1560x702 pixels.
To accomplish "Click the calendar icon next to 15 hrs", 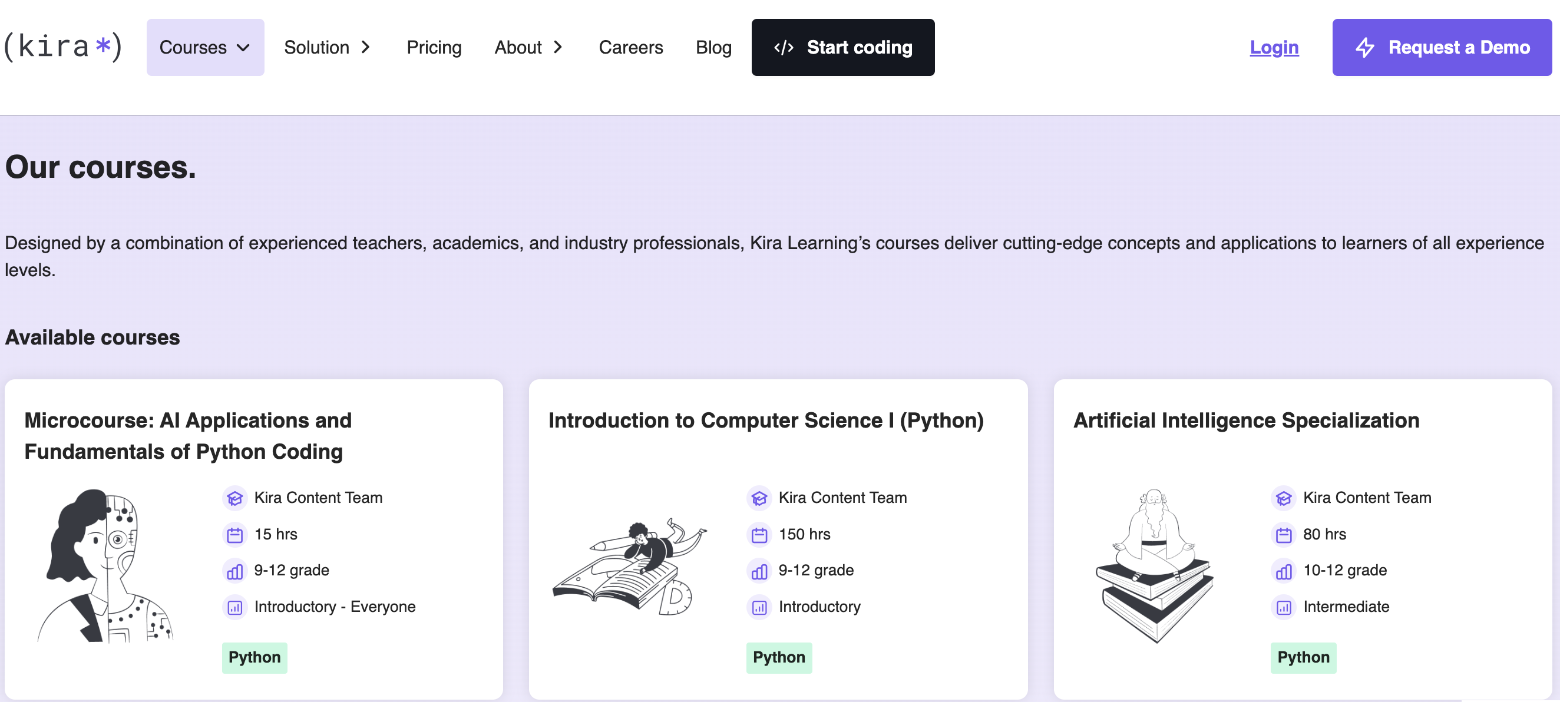I will (234, 534).
